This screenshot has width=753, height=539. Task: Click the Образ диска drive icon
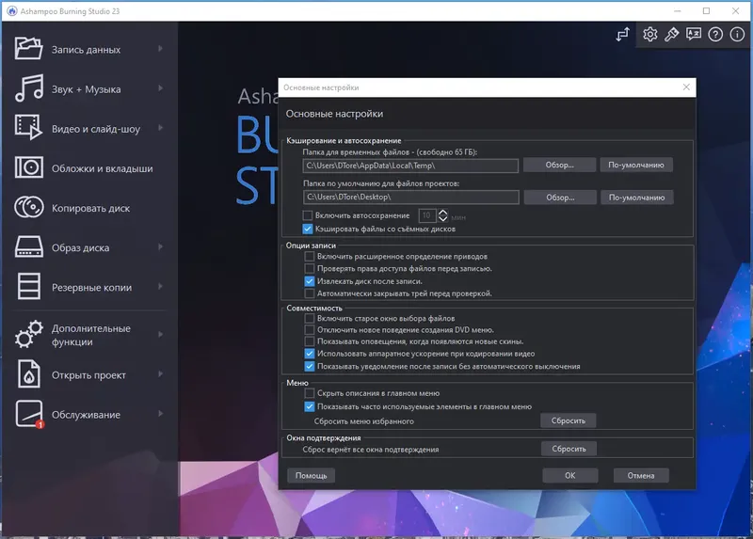coord(29,247)
